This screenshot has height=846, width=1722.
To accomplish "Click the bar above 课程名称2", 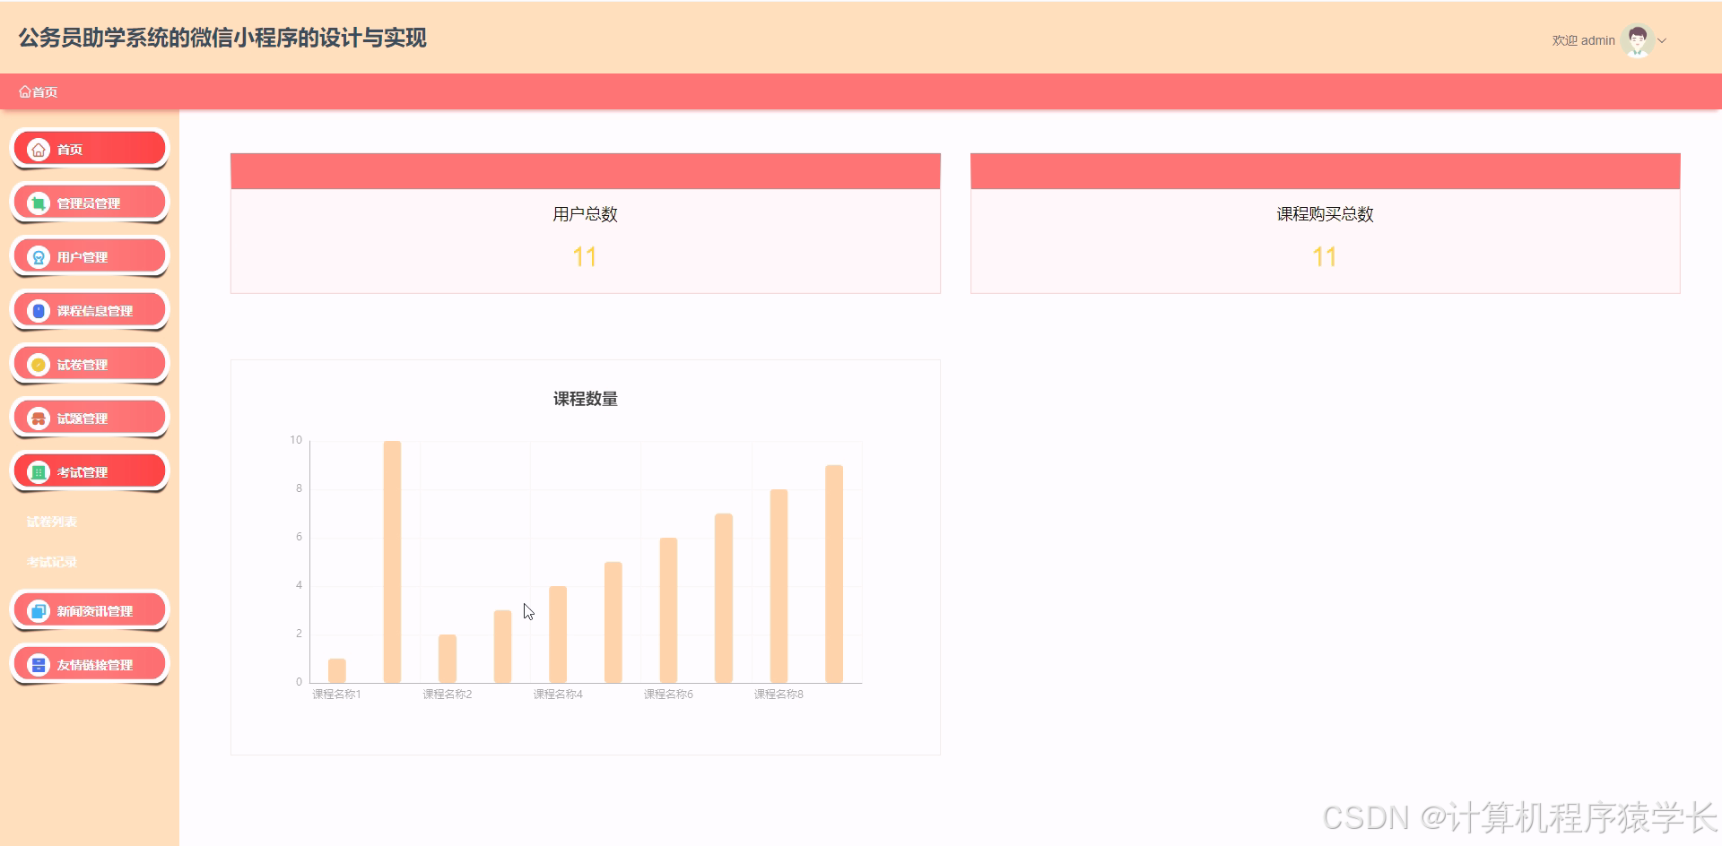I will click(x=448, y=659).
